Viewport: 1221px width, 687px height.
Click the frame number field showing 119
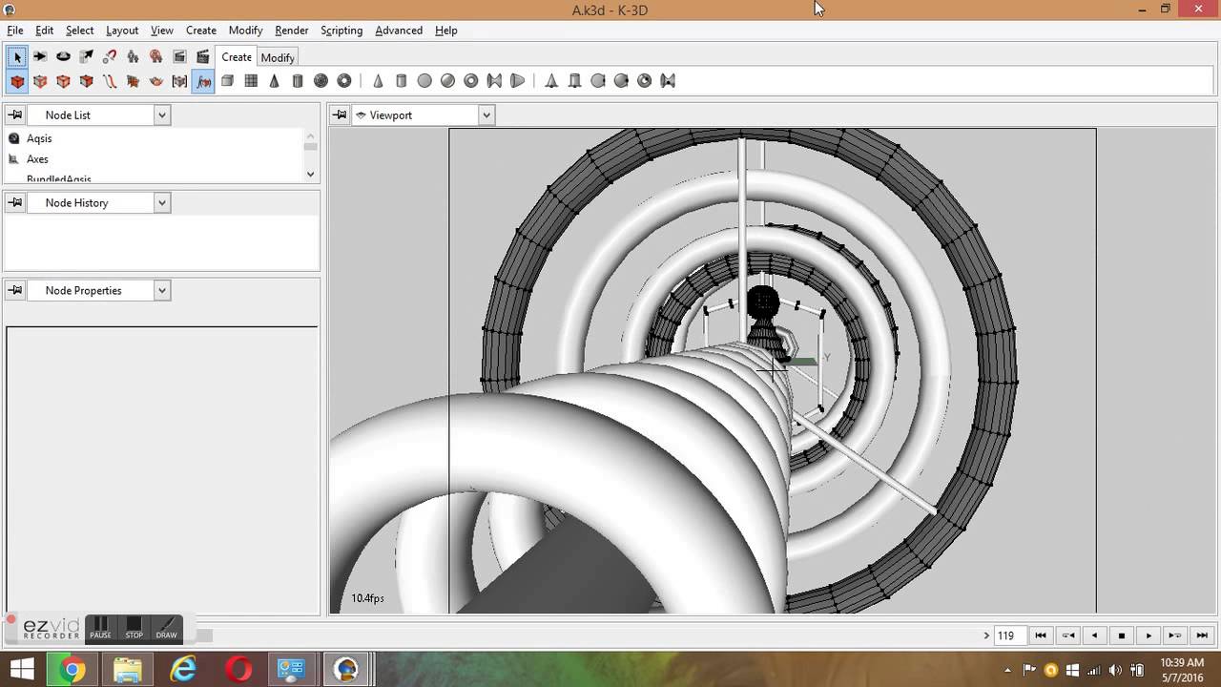pos(1009,635)
